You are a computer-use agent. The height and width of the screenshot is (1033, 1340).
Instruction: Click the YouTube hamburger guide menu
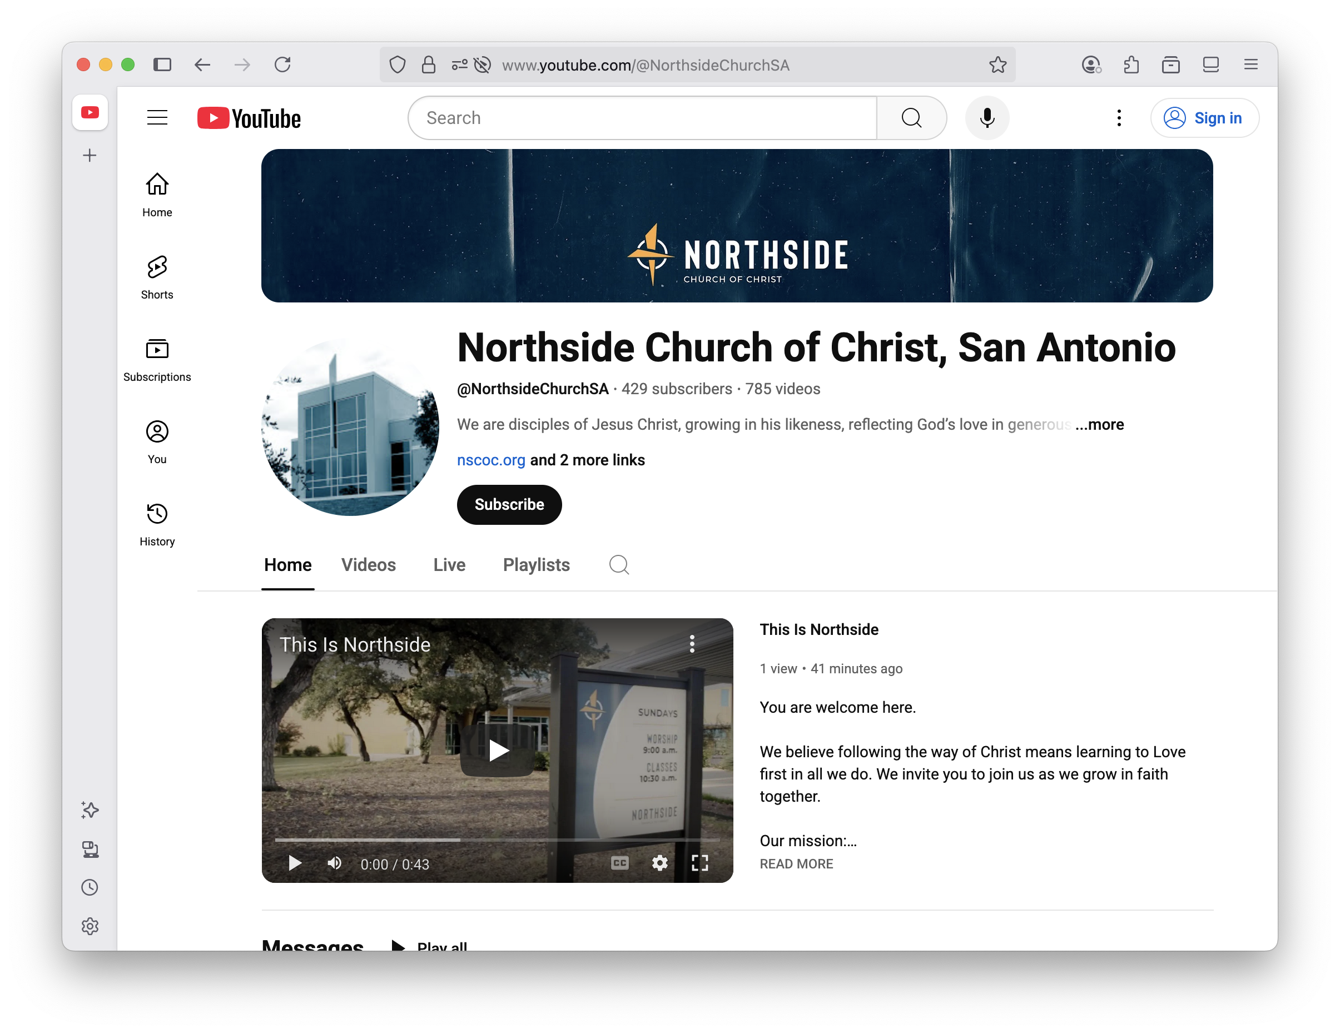pos(157,117)
